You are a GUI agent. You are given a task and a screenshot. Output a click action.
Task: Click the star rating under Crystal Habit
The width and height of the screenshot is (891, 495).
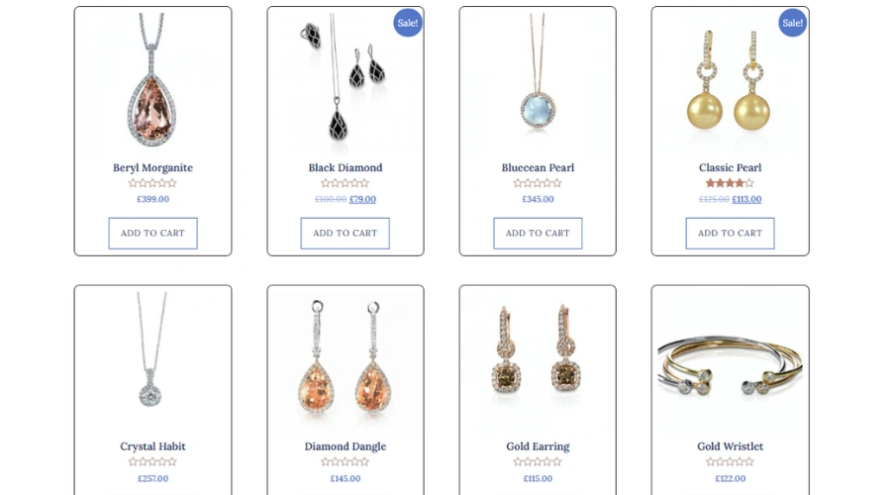coord(152,461)
